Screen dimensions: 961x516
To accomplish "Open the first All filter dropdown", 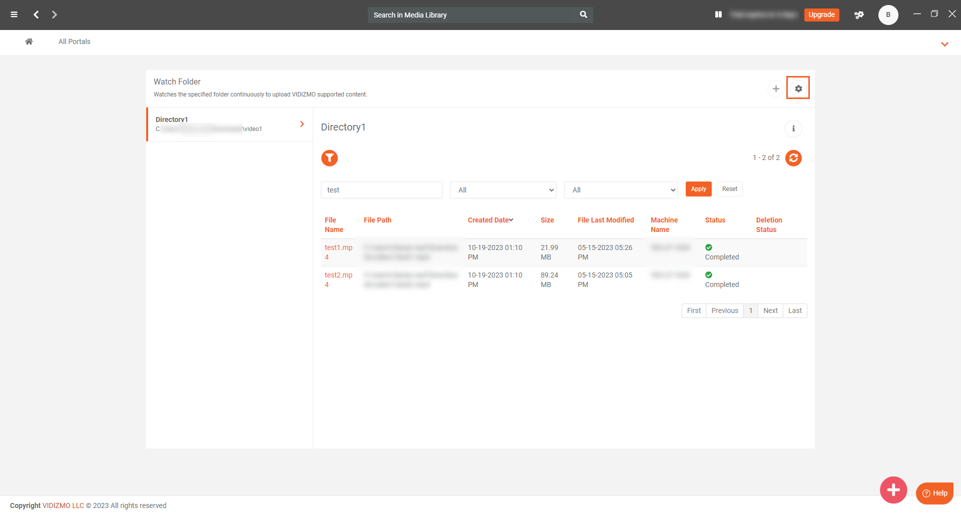I will (x=503, y=190).
